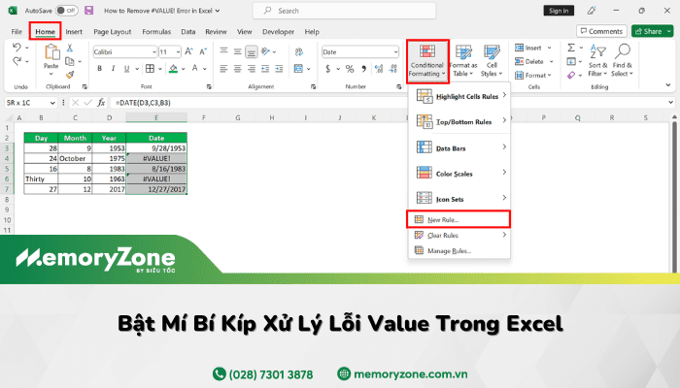Click in the Search box
Image resolution: width=680 pixels, height=388 pixels.
pos(344,11)
